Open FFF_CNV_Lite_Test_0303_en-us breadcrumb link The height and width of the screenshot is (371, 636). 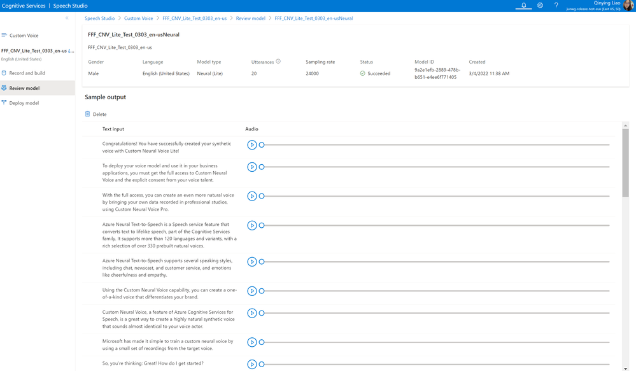[x=195, y=18]
